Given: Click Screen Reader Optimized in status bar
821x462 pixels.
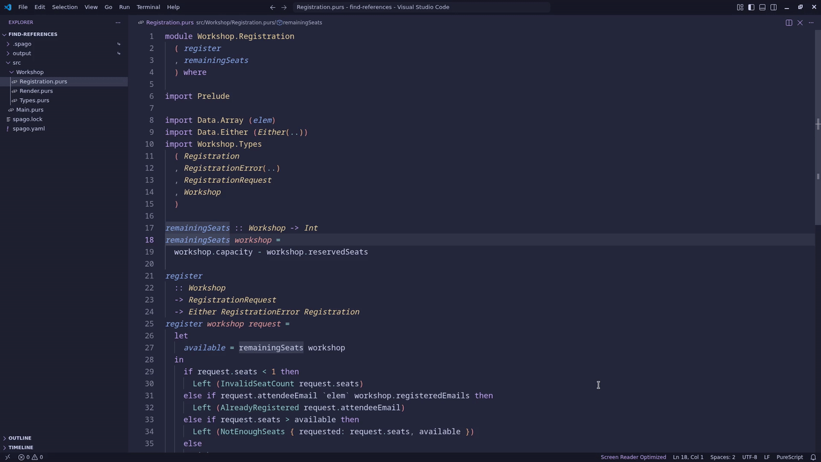Looking at the screenshot, I should (633, 457).
